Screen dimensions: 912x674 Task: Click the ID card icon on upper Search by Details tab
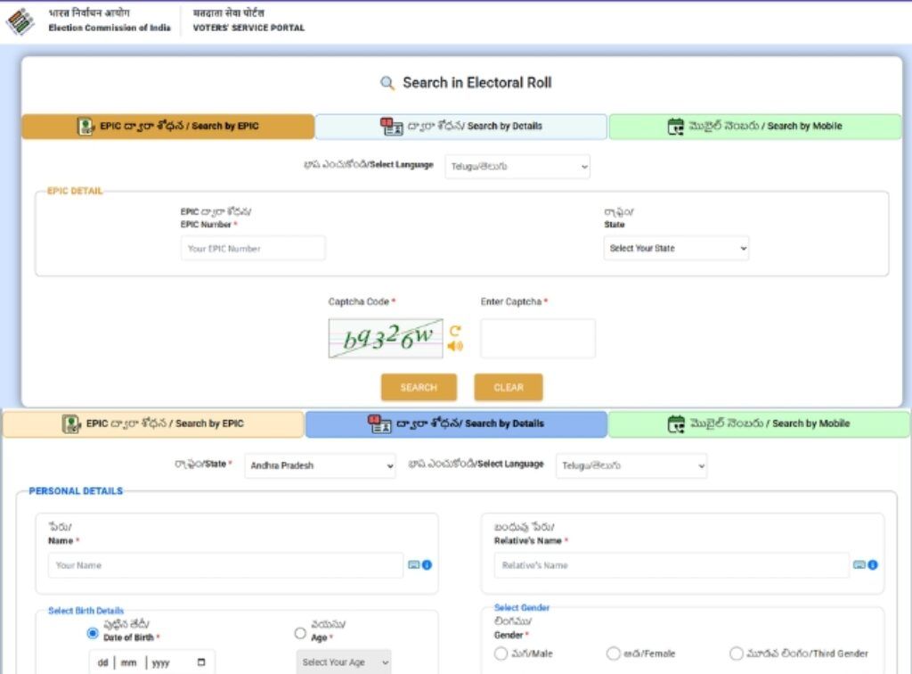pyautogui.click(x=391, y=126)
